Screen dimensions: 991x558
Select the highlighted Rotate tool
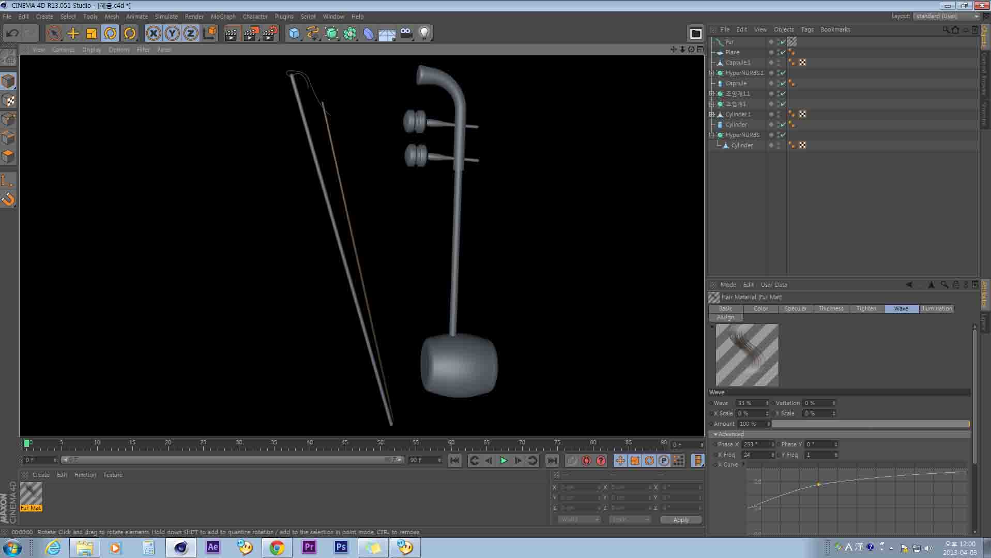[110, 34]
